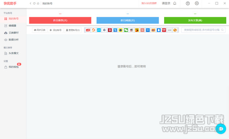Click the 快优助手 logo
229x139 pixels.
click(10, 3)
